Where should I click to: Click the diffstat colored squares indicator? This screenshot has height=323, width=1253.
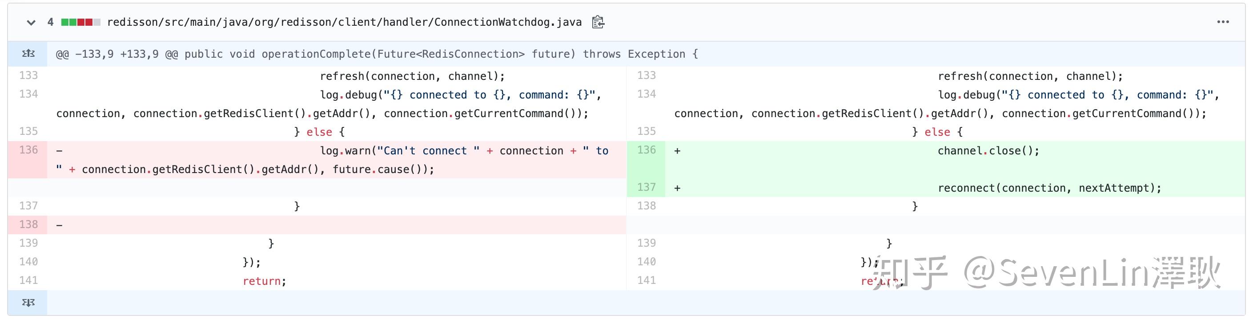coord(81,22)
